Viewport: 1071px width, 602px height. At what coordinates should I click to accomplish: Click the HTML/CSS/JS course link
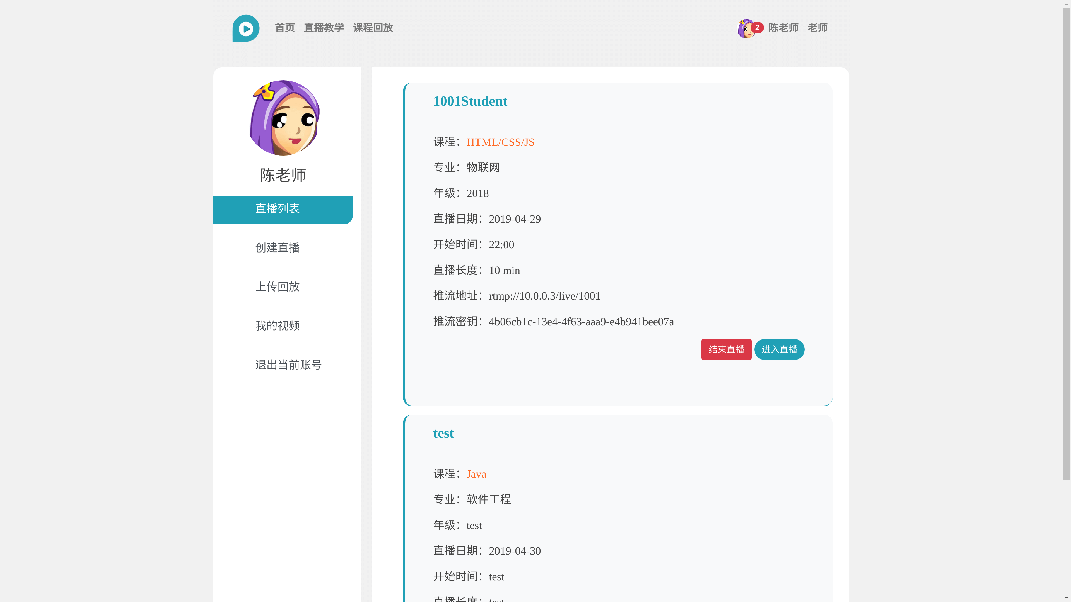pos(500,142)
